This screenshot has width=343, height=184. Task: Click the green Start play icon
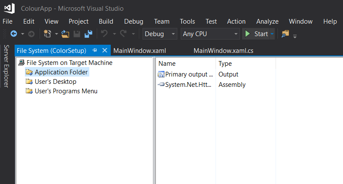coord(247,34)
